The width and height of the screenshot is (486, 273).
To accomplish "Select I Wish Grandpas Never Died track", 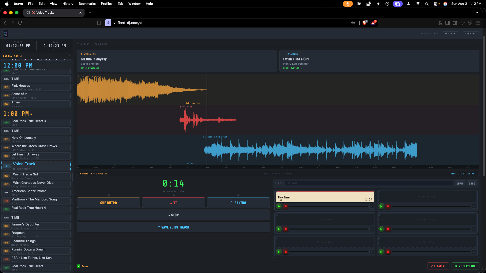I will pyautogui.click(x=36, y=184).
